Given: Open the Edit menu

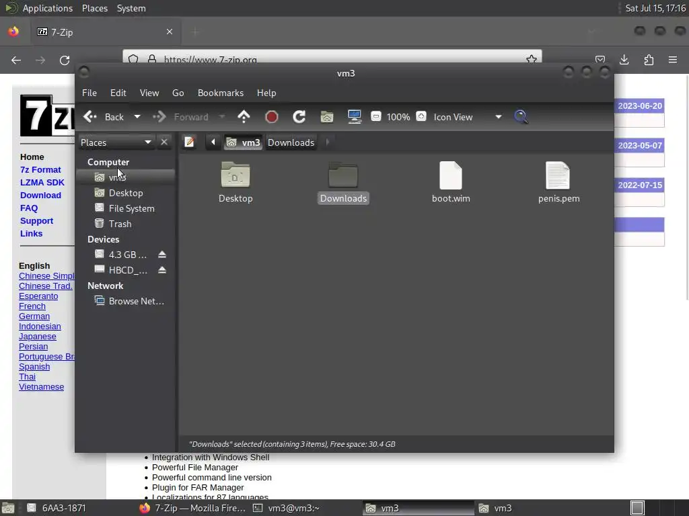Looking at the screenshot, I should coord(118,93).
